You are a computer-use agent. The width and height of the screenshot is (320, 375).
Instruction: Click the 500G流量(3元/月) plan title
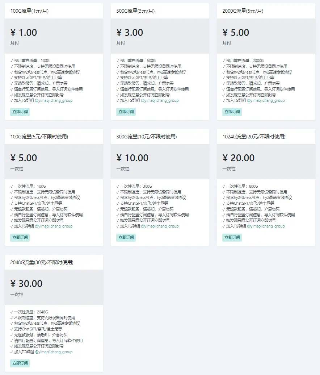(x=135, y=11)
